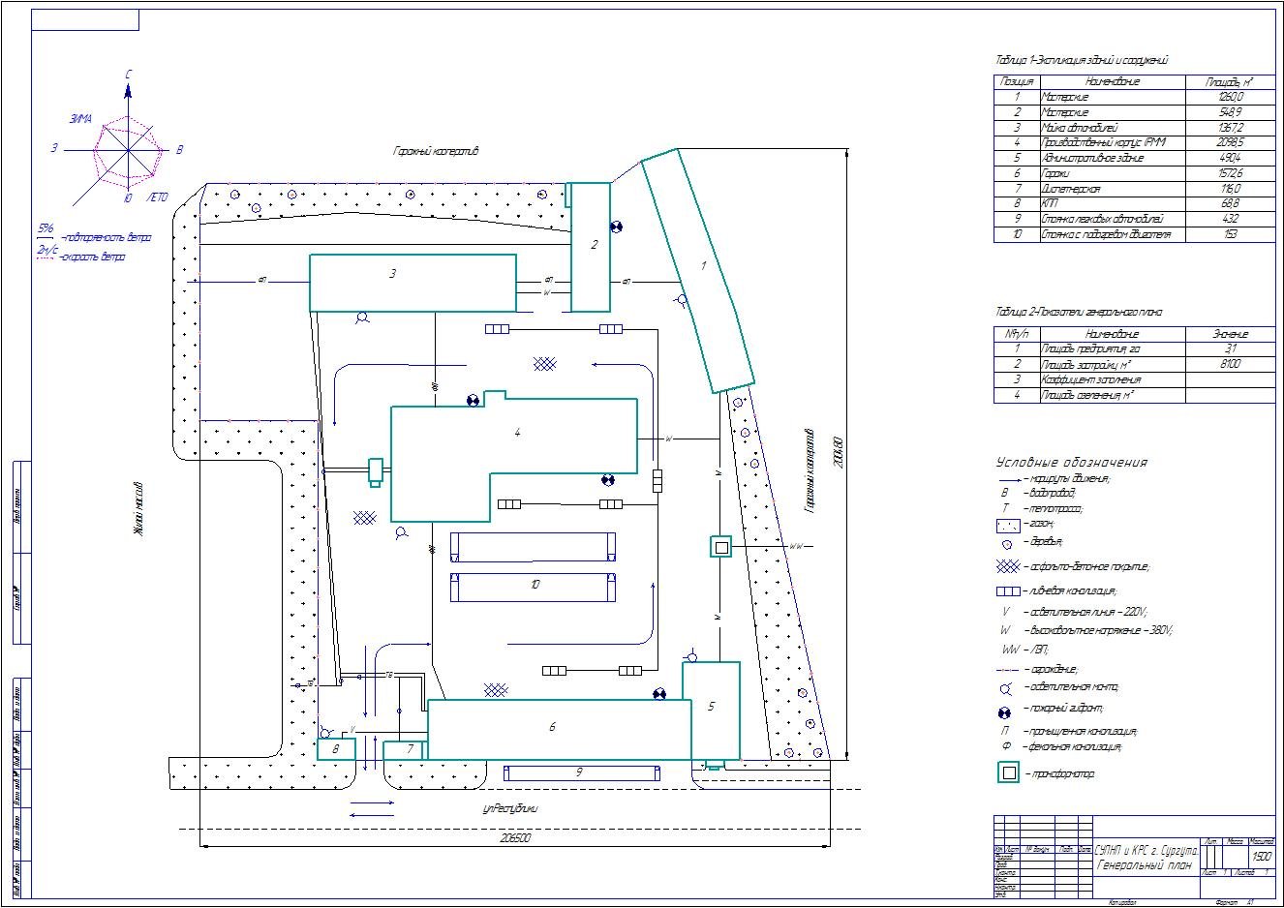Select the 'Гаражный кооператив' label above the site
This screenshot has height=908, width=1284.
[x=435, y=152]
